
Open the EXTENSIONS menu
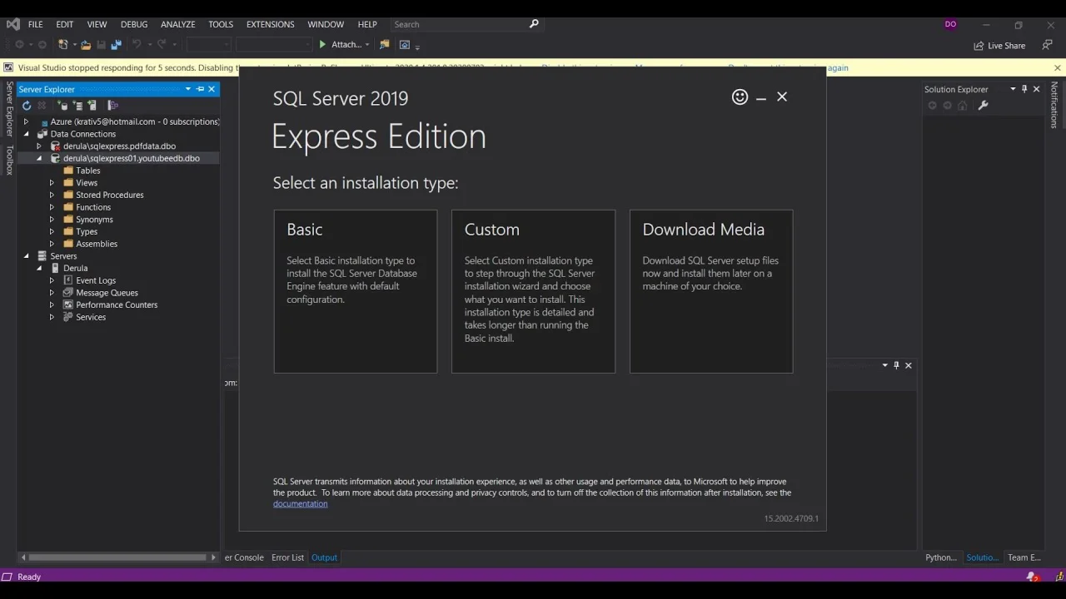tap(270, 24)
